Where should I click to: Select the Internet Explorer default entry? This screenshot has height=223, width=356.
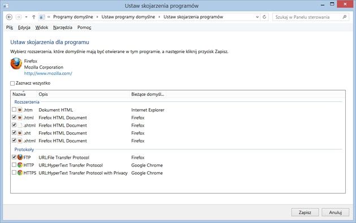click(147, 110)
